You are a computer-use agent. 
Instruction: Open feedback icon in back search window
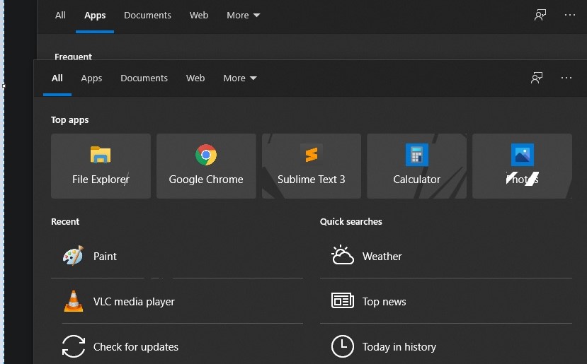[540, 15]
